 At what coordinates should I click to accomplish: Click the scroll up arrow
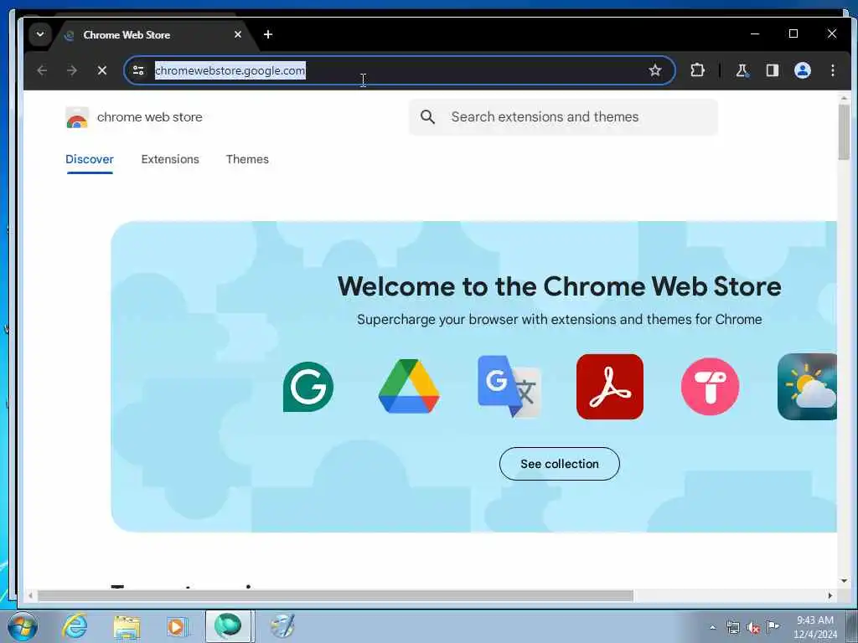pyautogui.click(x=844, y=99)
